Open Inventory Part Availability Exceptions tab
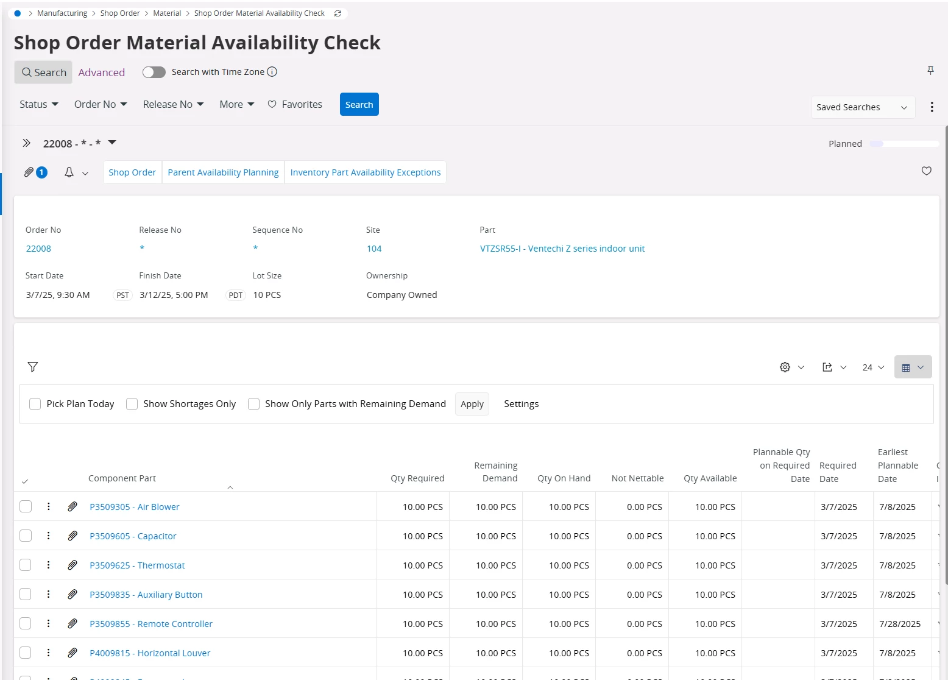This screenshot has width=948, height=680. pyautogui.click(x=365, y=172)
